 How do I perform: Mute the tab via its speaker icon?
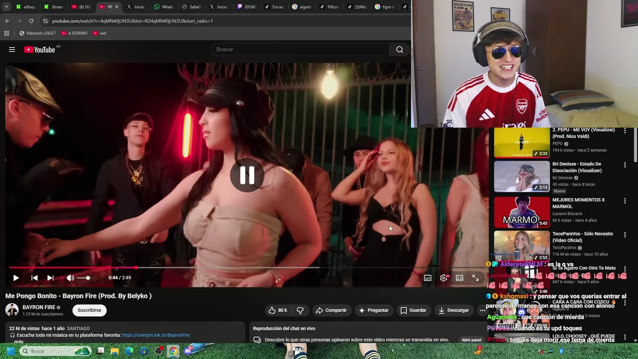[110, 7]
